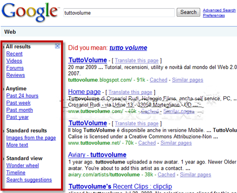Filter results by Forums
237x193 pixels.
pos(15,68)
